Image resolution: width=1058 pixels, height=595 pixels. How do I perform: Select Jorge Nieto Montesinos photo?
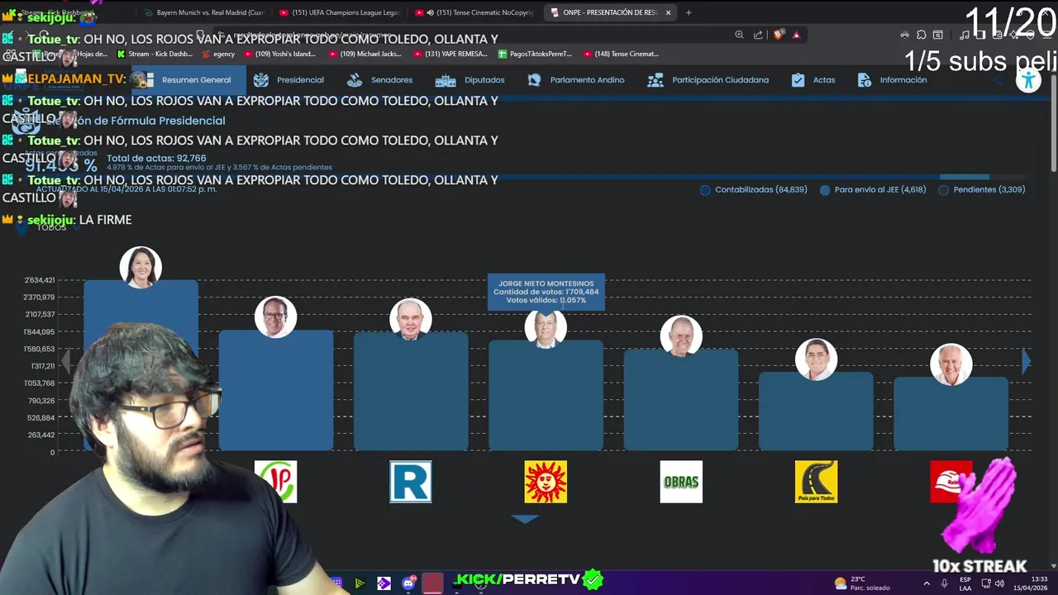point(546,327)
